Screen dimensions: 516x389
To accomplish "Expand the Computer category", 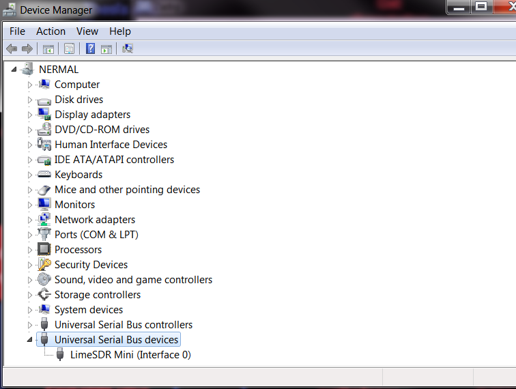I will [x=29, y=85].
